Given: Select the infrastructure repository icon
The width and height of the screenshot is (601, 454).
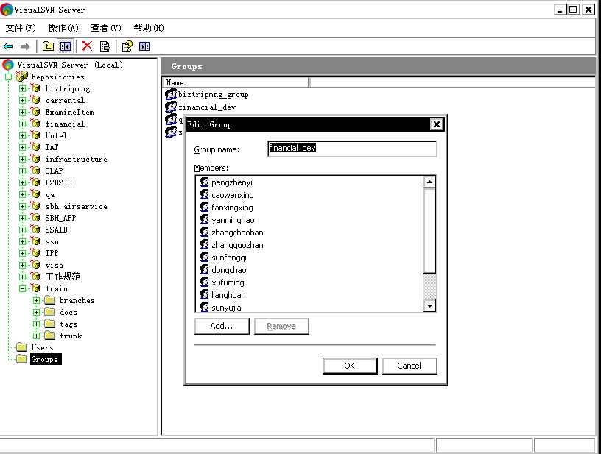Looking at the screenshot, I should (35, 159).
